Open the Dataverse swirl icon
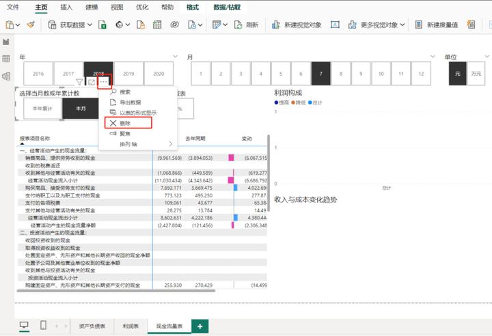The height and width of the screenshot is (336, 492). click(x=174, y=25)
